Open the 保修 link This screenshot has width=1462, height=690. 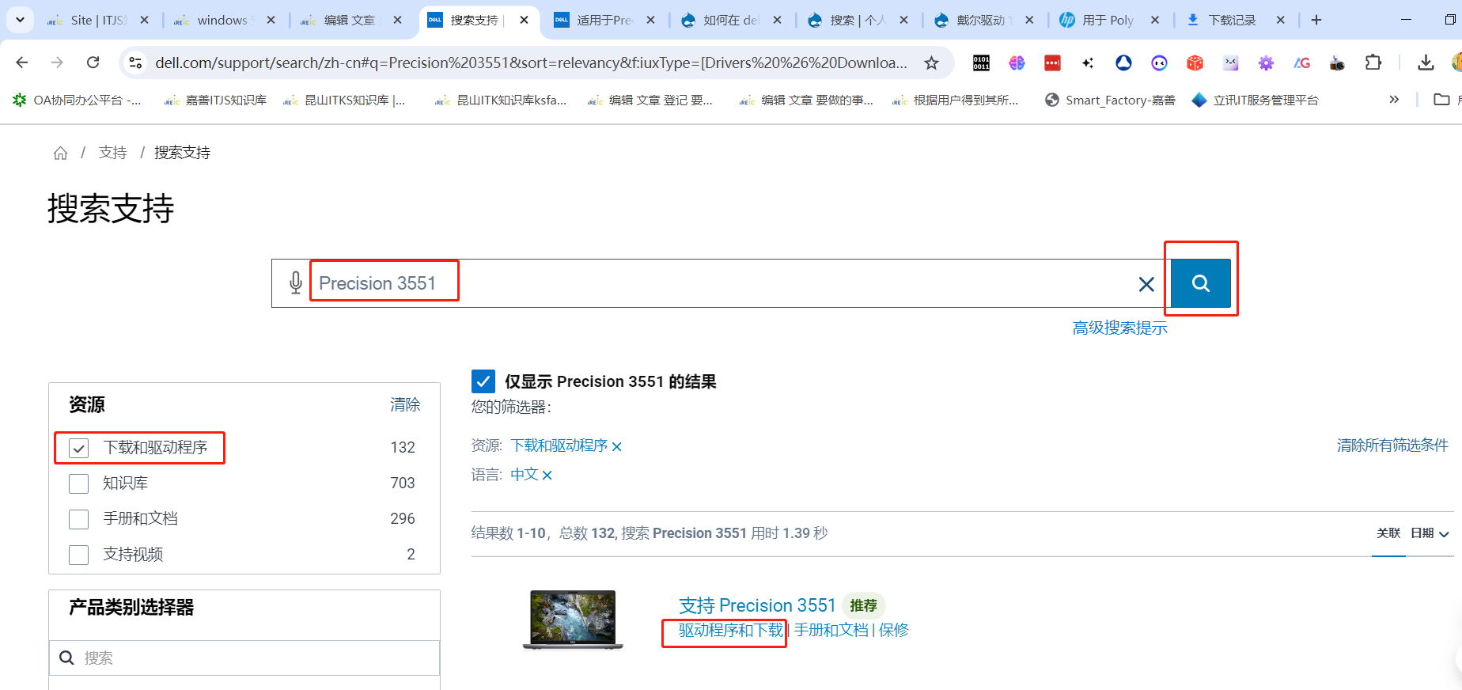pos(893,630)
